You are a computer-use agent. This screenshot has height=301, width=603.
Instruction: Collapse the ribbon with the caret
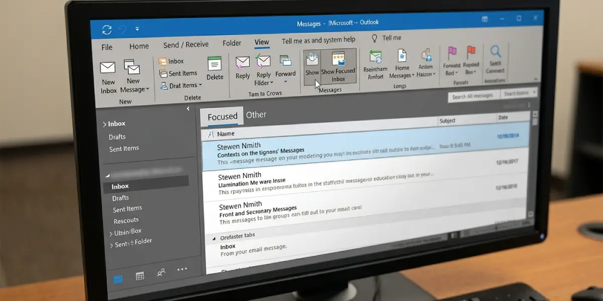click(x=536, y=79)
